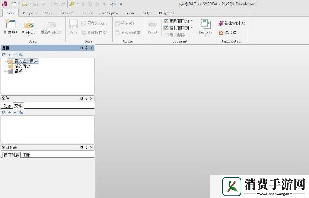Image resolution: width=309 pixels, height=198 pixels.
Task: Click the Save disk icon in quick access toolbar
Action: click(36, 4)
